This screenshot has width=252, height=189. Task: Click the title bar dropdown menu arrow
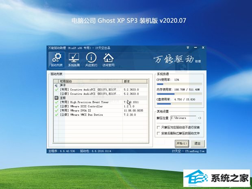click(x=188, y=48)
